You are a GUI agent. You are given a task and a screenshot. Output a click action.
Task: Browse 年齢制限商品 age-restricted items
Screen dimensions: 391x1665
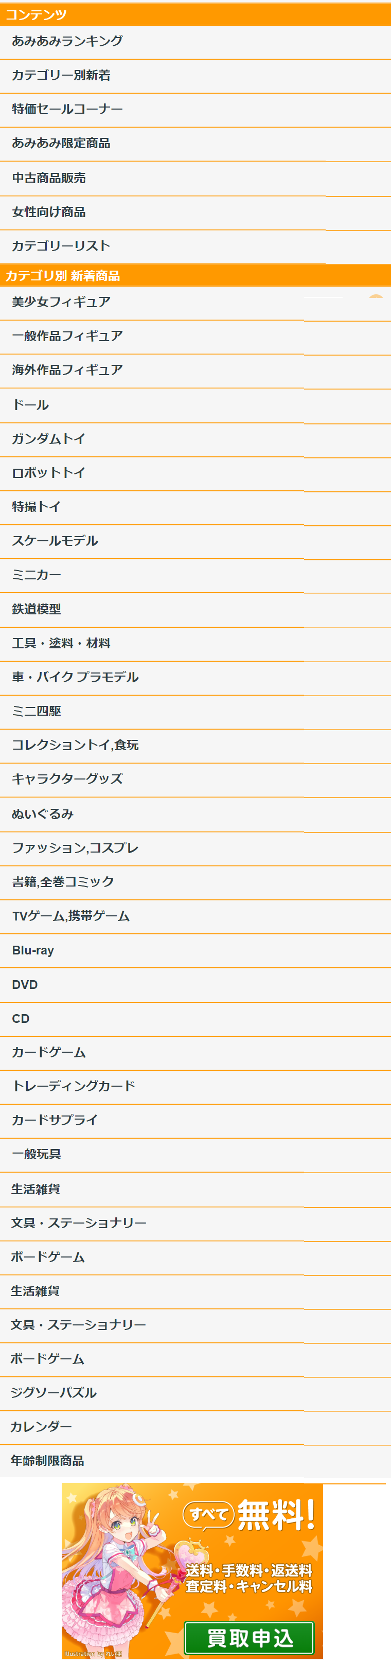tap(48, 1461)
